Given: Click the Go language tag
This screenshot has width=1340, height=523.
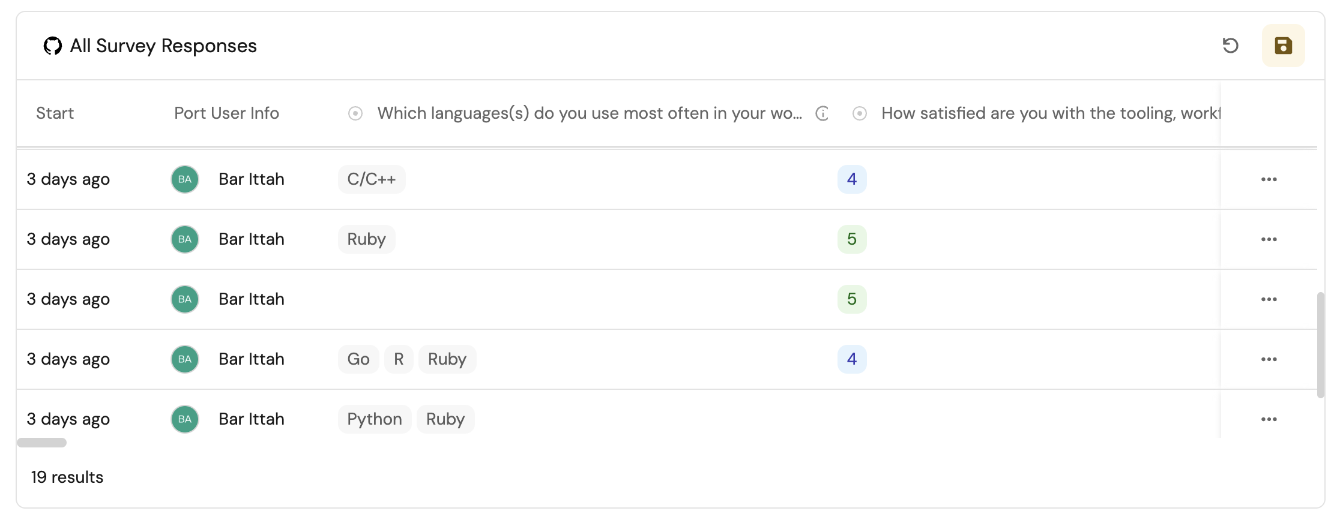Looking at the screenshot, I should point(358,359).
